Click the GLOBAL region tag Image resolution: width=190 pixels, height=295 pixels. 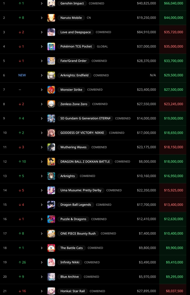tap(102, 46)
